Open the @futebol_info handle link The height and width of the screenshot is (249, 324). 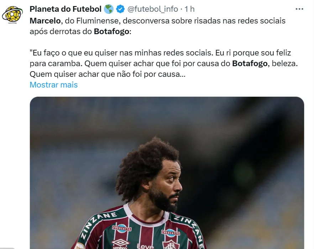(153, 9)
